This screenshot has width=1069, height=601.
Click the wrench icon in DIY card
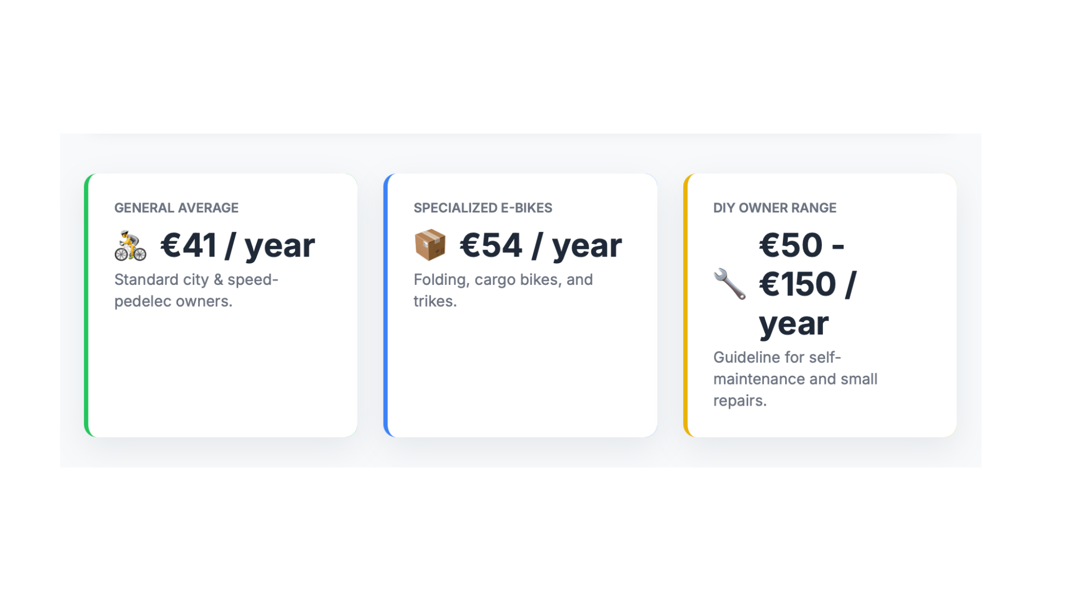(x=729, y=284)
